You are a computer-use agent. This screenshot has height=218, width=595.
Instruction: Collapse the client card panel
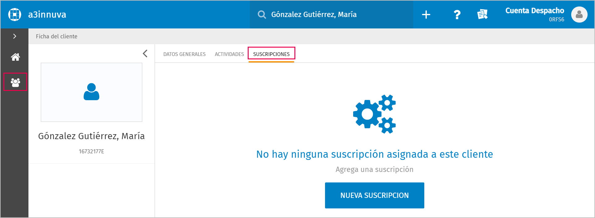coord(145,53)
